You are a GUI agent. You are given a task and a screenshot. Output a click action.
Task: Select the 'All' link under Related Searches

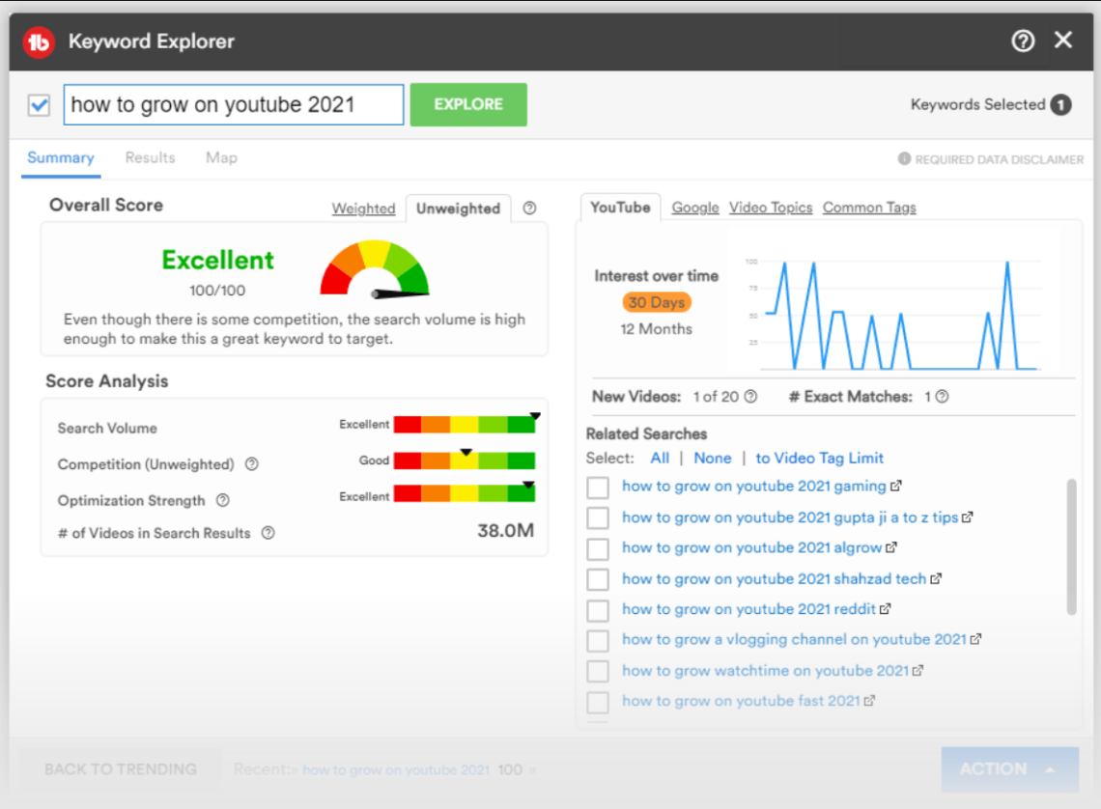point(660,458)
